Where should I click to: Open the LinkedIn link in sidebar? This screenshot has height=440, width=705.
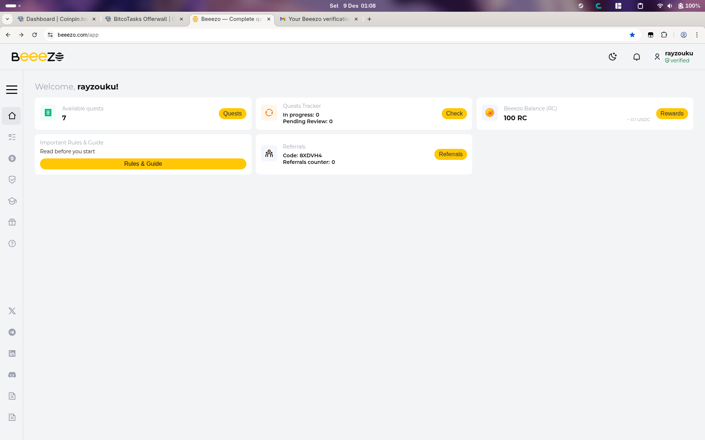click(12, 353)
